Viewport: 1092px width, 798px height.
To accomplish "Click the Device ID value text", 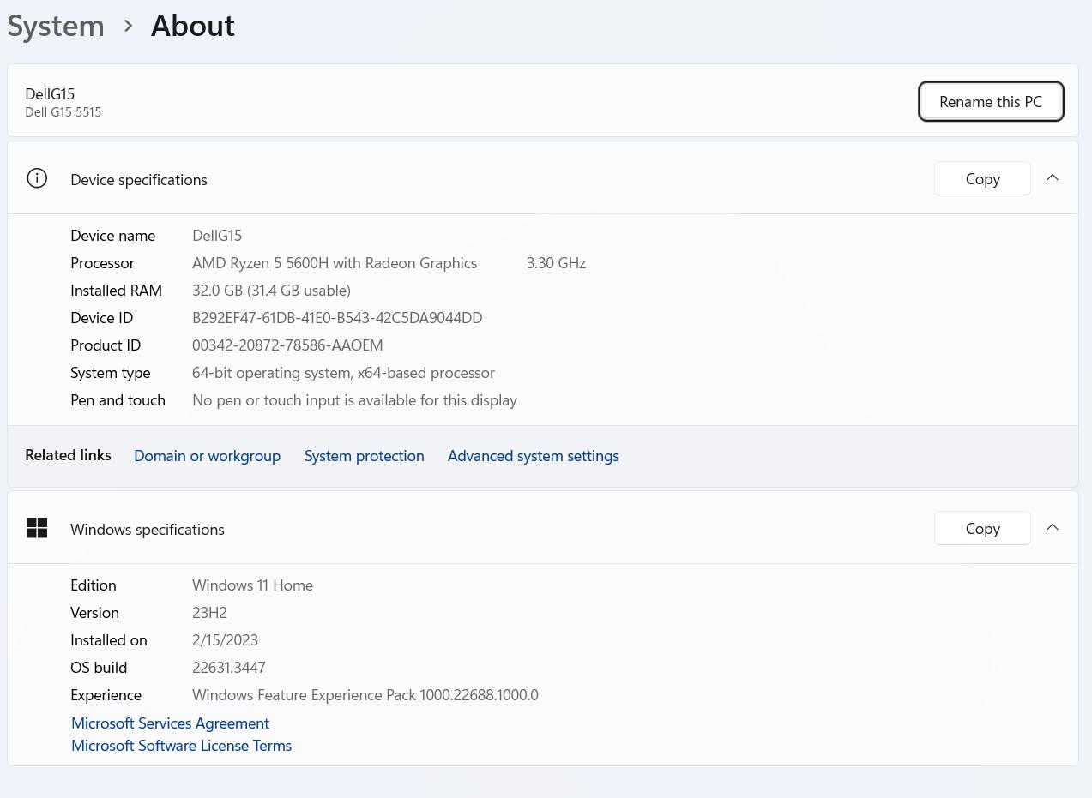I will [x=336, y=317].
